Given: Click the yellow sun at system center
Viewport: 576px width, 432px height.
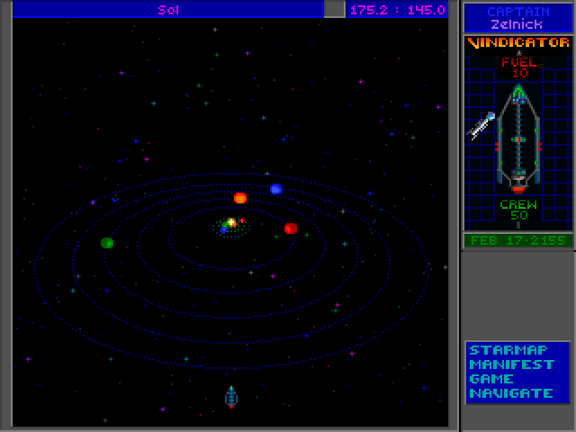Looking at the screenshot, I should (231, 222).
